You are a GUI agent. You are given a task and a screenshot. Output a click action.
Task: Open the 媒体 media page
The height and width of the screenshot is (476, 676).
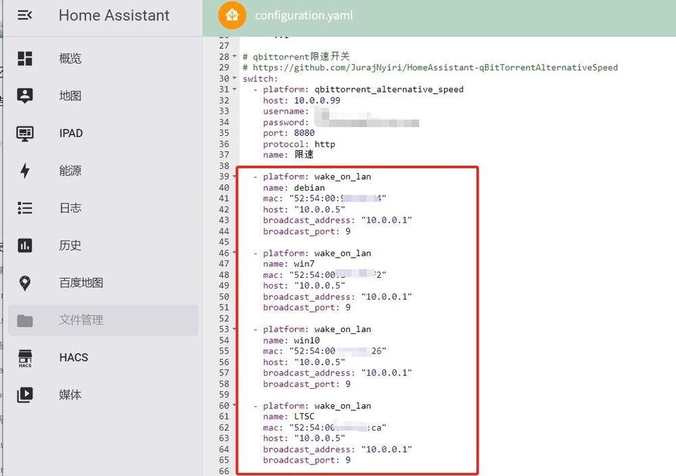(x=103, y=395)
